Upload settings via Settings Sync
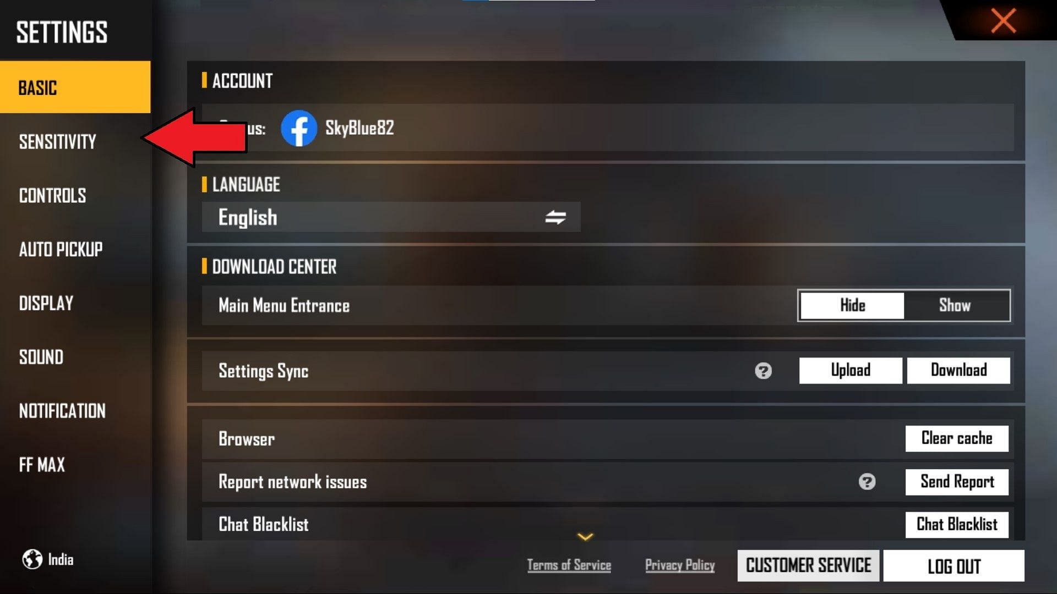This screenshot has height=594, width=1057. pos(850,370)
